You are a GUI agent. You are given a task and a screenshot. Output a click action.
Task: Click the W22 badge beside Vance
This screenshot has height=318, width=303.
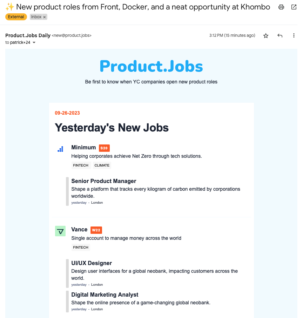coord(96,230)
